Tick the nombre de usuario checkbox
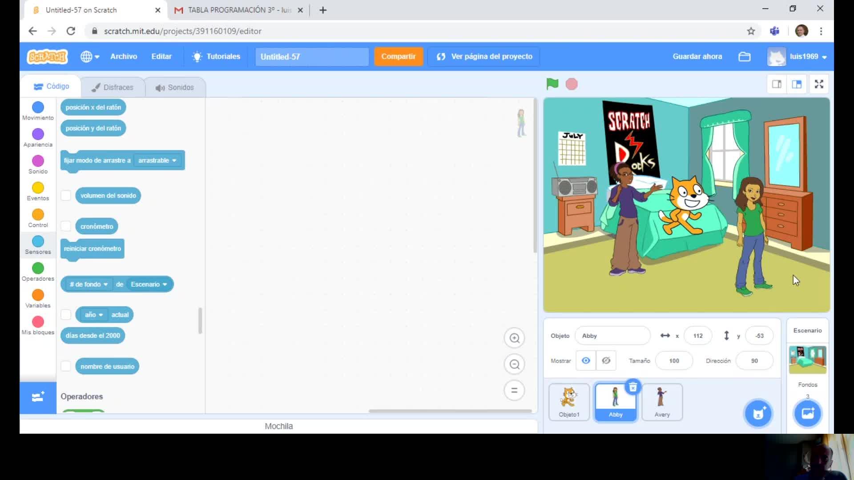 66,366
